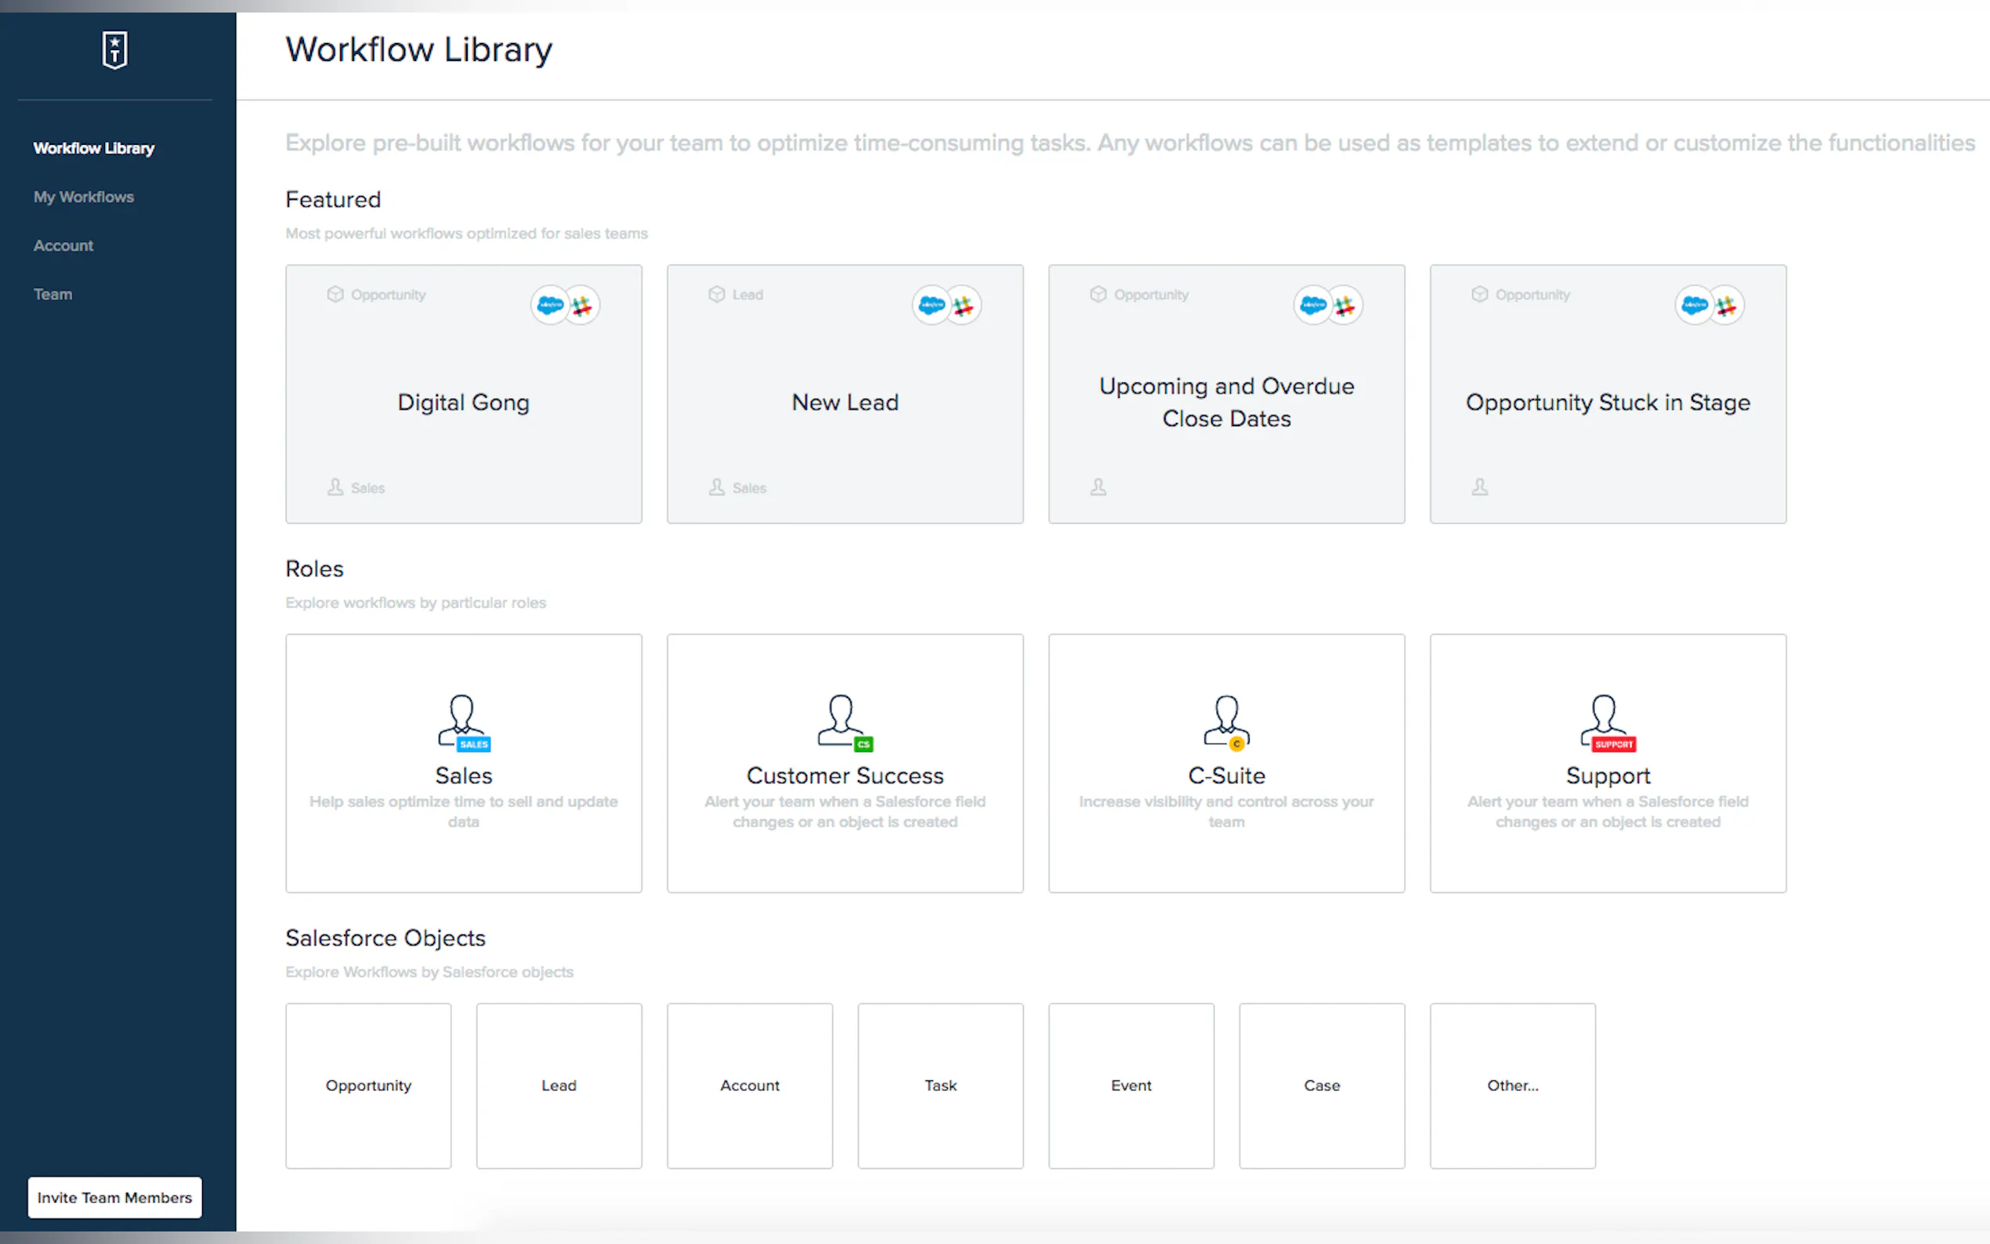Open My Workflows in sidebar
The height and width of the screenshot is (1244, 1990).
(83, 197)
